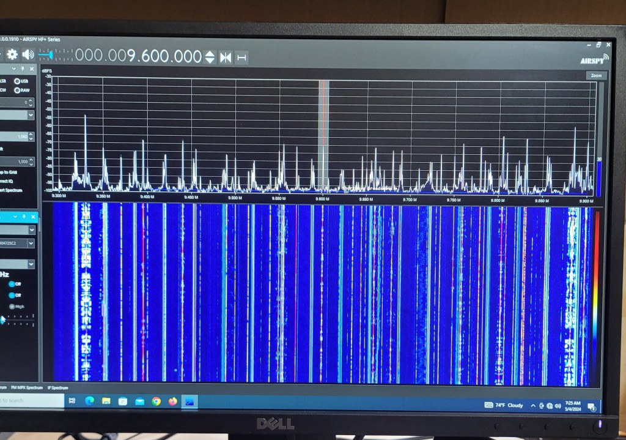The height and width of the screenshot is (440, 626).
Task: Click the weather widget showing 74°F Cloudy
Action: 505,405
